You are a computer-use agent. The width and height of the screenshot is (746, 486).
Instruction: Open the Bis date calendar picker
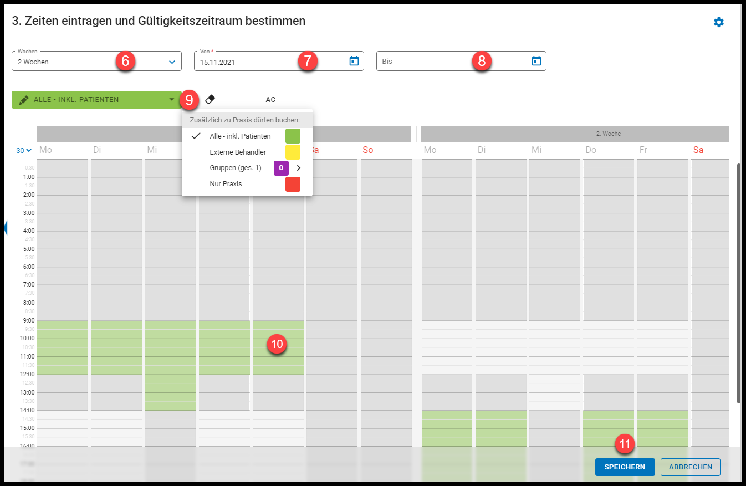tap(536, 61)
